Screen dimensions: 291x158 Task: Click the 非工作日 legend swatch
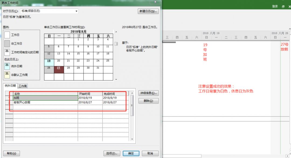[x=7, y=44]
